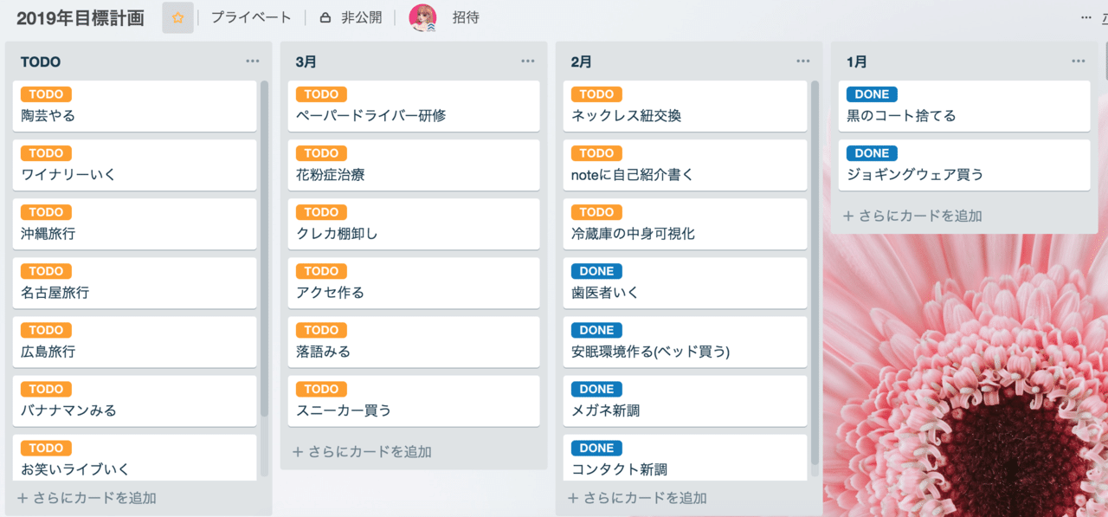Screen dimensions: 1108x517
Task: Click the ellipsis icon on the TODO list
Action: point(253,61)
